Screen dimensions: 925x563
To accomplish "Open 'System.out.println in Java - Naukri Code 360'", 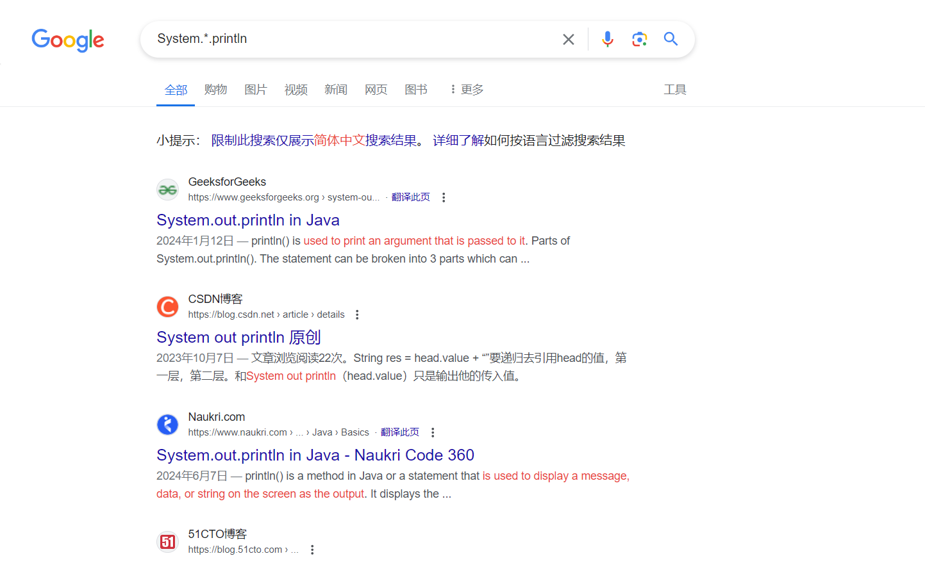I will coord(315,455).
